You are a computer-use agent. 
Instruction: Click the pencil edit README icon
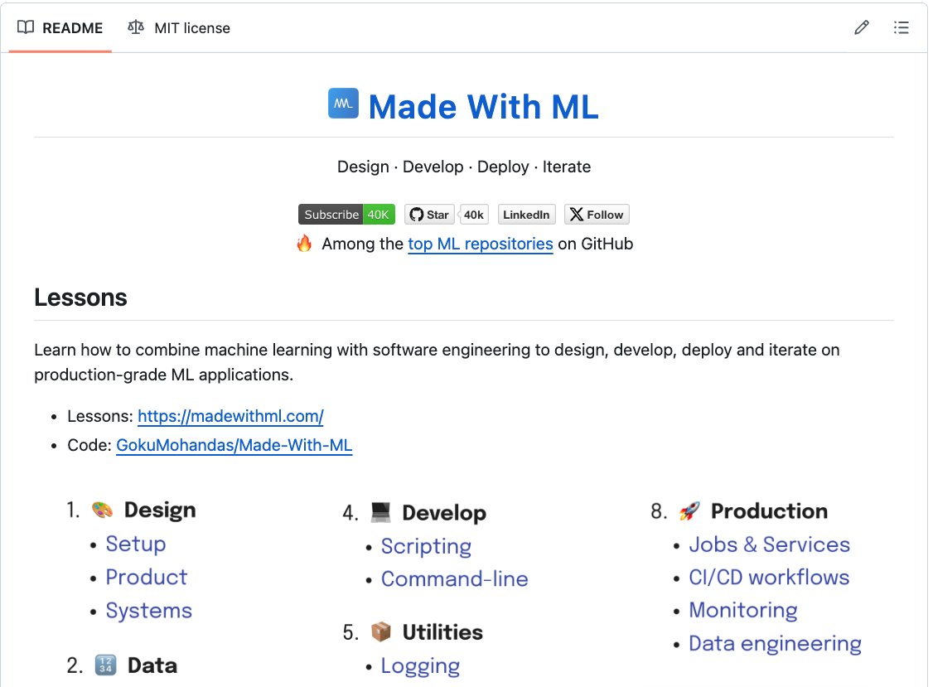[861, 27]
